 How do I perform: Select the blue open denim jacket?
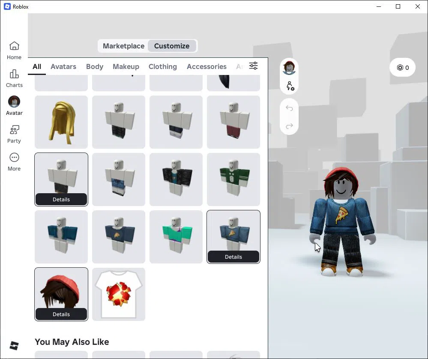click(x=61, y=237)
